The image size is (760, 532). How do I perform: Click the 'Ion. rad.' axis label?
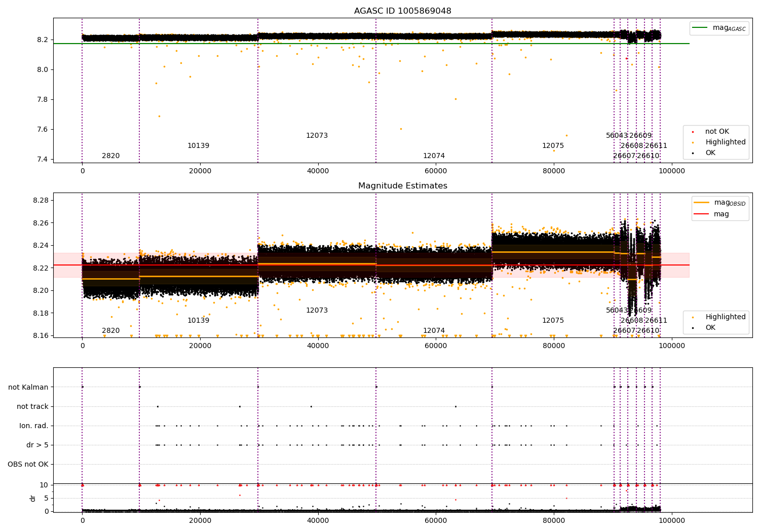34,426
